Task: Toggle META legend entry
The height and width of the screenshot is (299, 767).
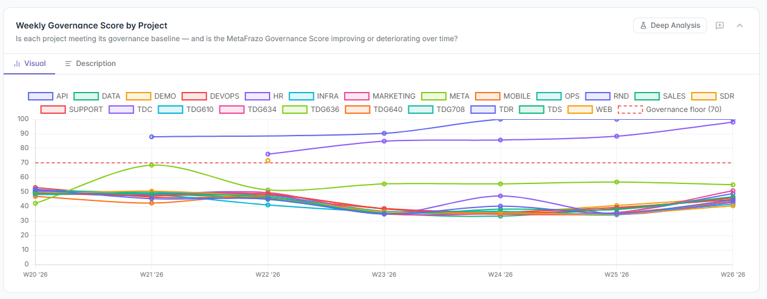Action: (x=445, y=96)
